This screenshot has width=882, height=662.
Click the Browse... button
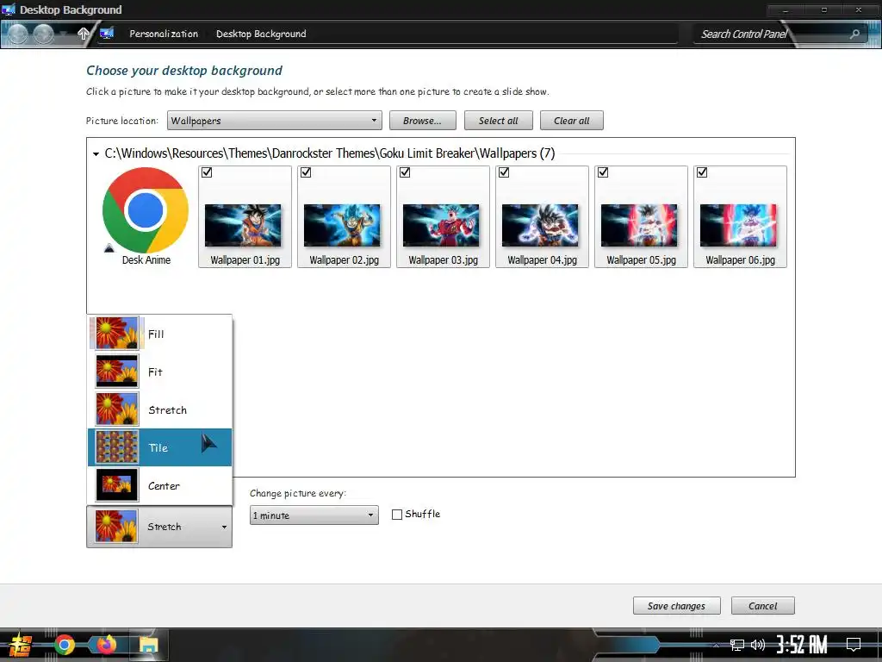click(x=422, y=121)
